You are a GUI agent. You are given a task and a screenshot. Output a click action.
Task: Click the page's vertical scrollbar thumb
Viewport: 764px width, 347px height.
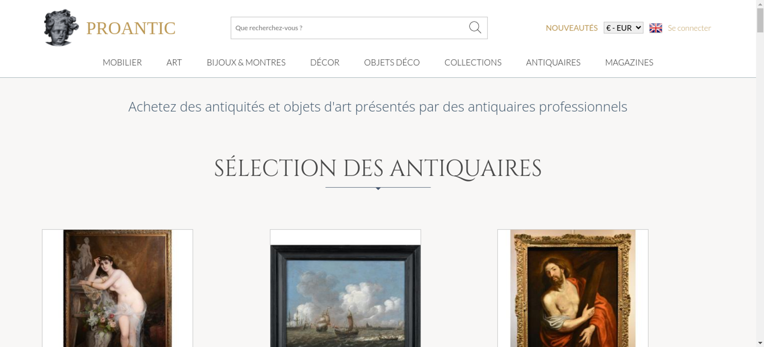click(760, 20)
